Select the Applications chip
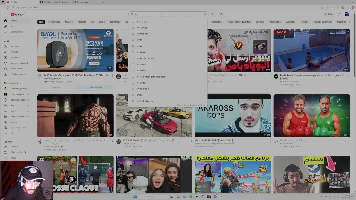This screenshot has width=356, height=200. pos(217,22)
